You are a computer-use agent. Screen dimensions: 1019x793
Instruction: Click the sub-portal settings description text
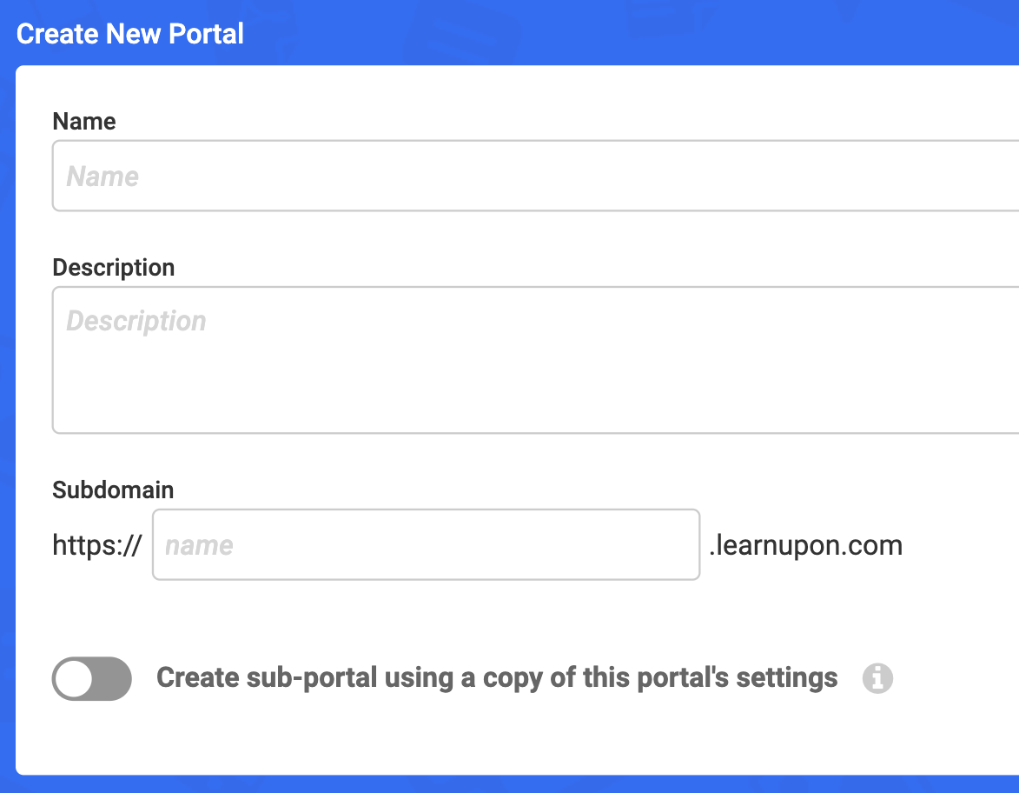point(495,677)
